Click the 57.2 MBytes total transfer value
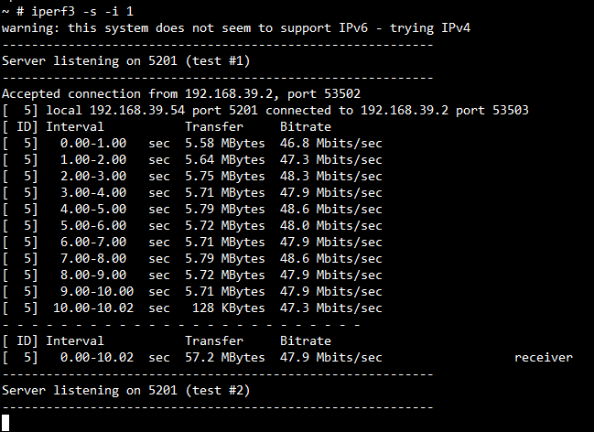 pos(225,358)
